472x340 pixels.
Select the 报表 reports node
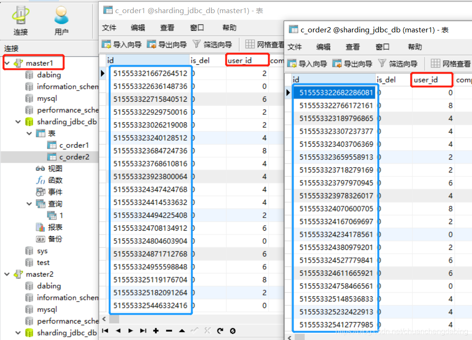[55, 227]
